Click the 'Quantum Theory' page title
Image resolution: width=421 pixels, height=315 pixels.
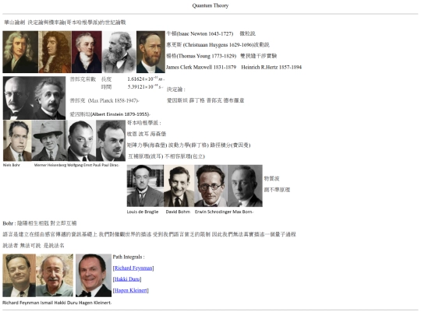[210, 5]
